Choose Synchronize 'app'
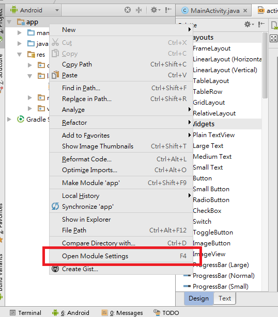 tap(121, 207)
